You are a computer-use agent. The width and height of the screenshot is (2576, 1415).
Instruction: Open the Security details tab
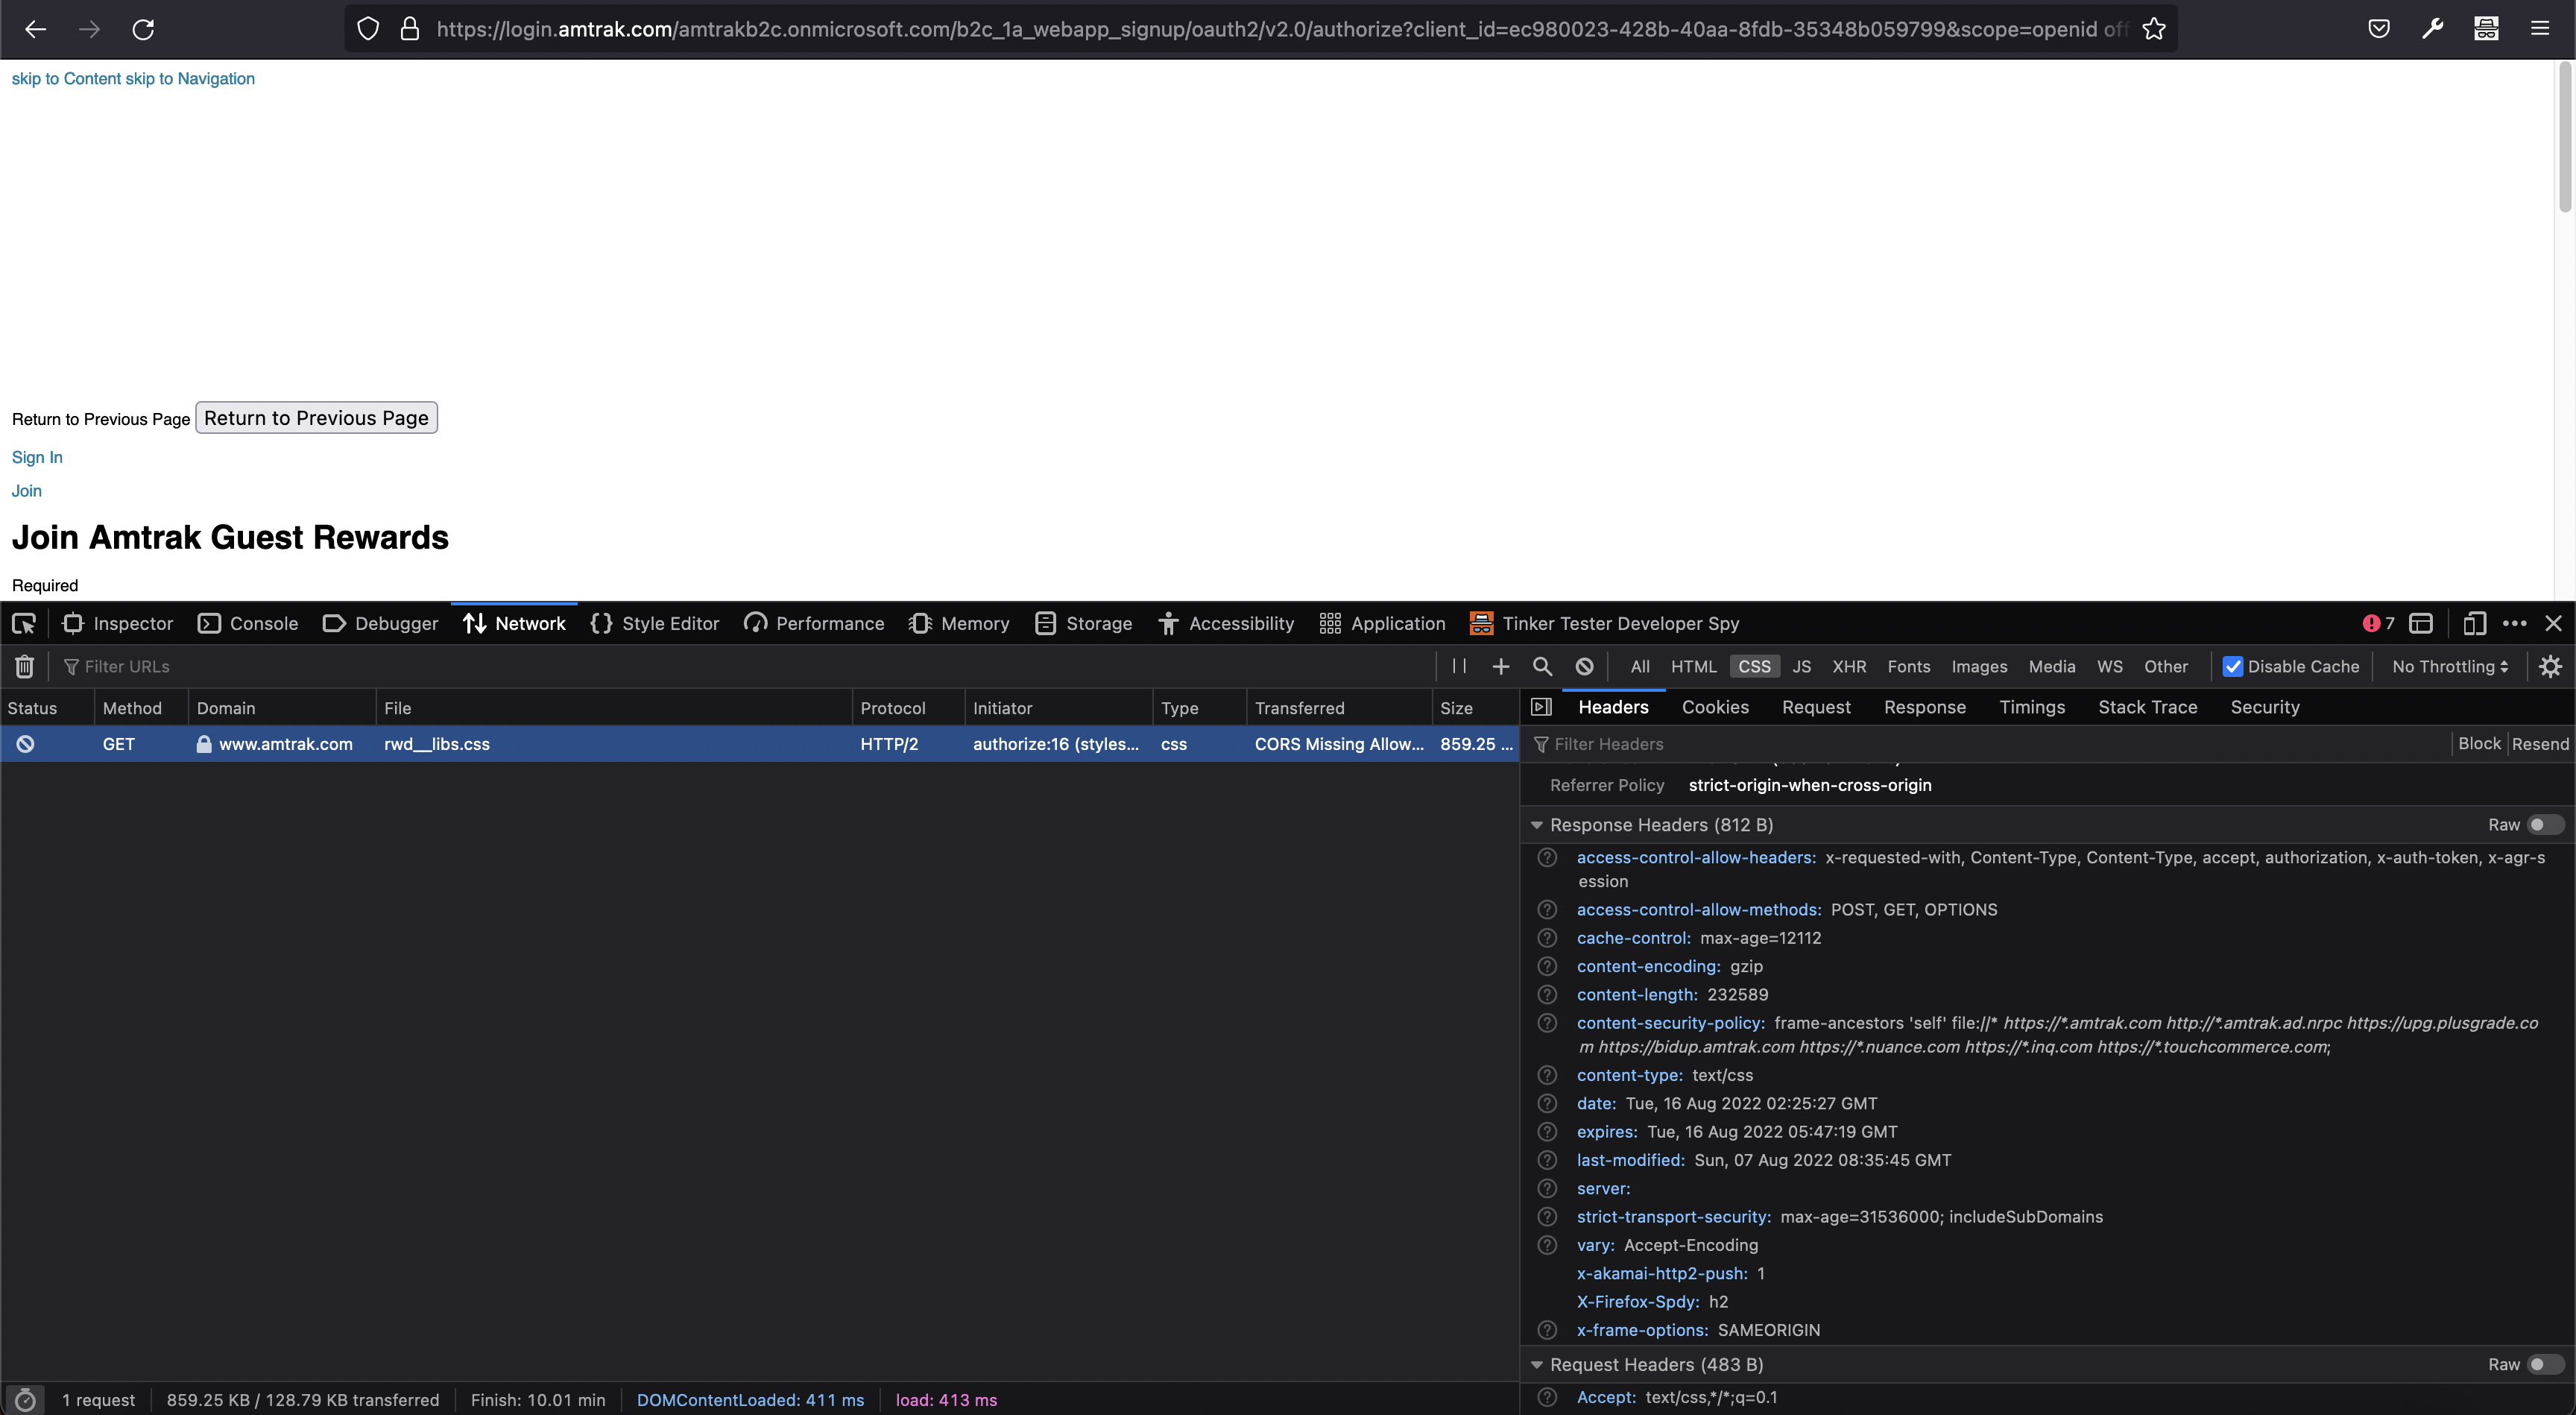(x=2265, y=707)
